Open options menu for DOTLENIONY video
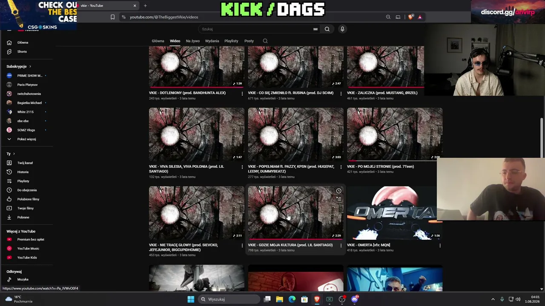Screen dimensions: 545x306 [x=242, y=93]
